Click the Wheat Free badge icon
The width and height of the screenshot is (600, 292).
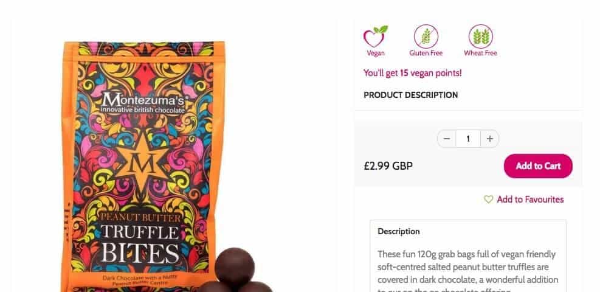click(x=481, y=36)
